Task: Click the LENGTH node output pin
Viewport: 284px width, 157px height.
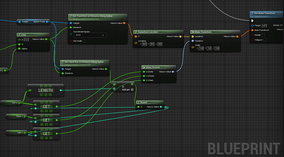Action: point(61,90)
